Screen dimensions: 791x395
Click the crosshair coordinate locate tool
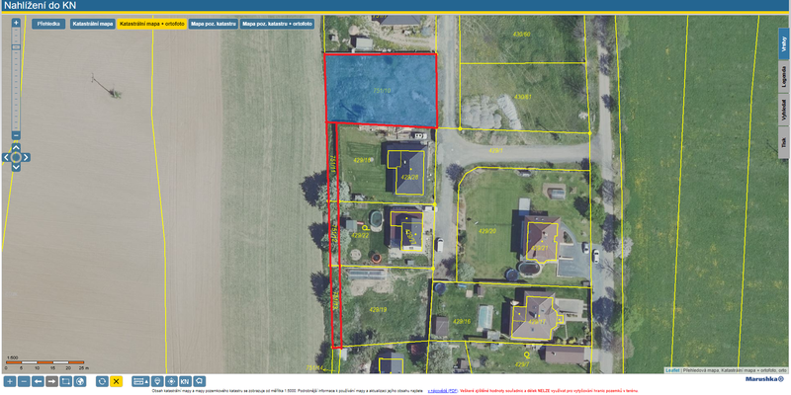coord(171,381)
